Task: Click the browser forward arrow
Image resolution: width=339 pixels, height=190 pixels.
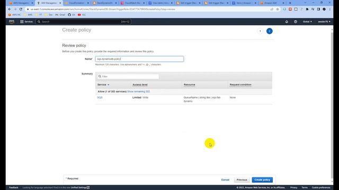Action: click(15, 9)
